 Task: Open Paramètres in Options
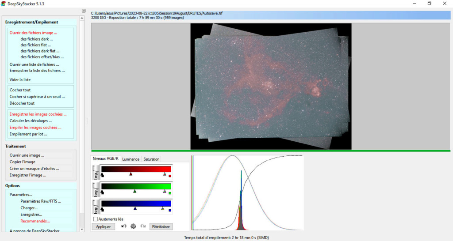21,195
